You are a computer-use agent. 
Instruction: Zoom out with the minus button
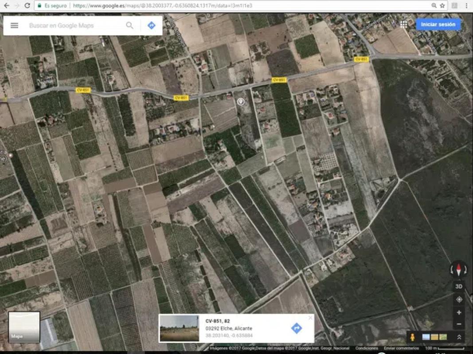(459, 324)
